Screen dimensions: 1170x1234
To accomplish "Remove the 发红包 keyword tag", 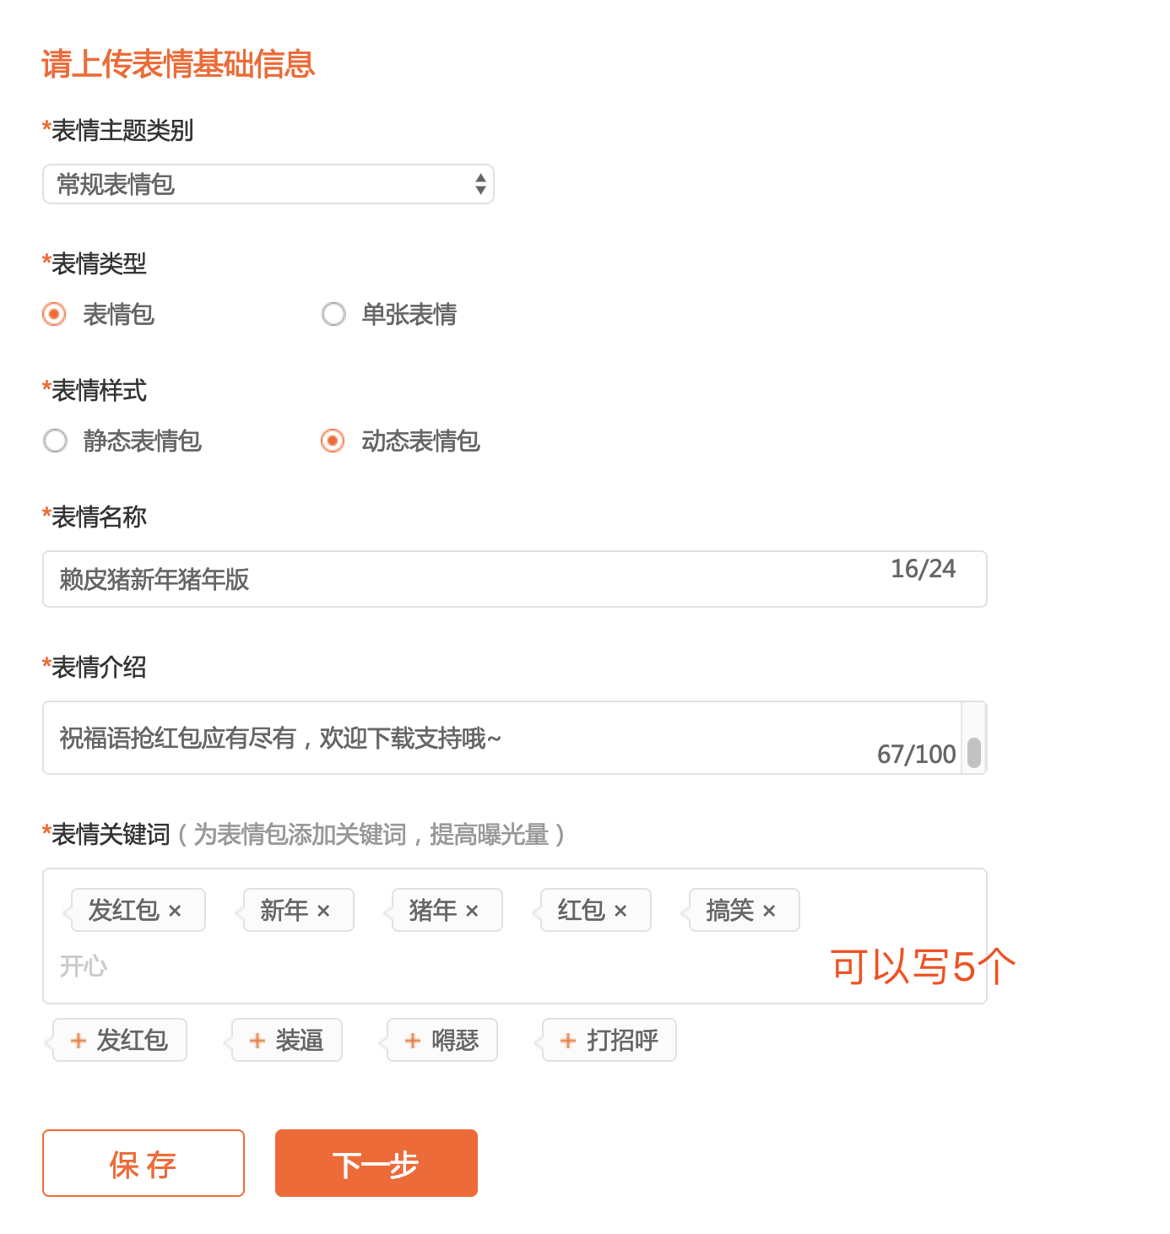I will (175, 912).
